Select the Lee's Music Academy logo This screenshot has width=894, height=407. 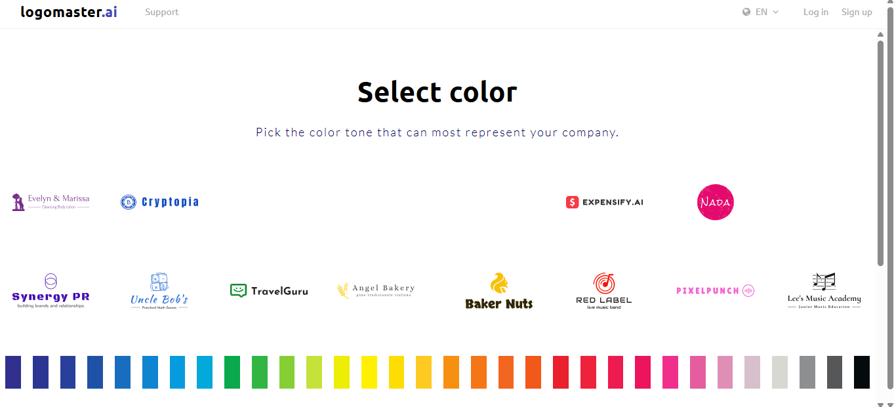824,290
